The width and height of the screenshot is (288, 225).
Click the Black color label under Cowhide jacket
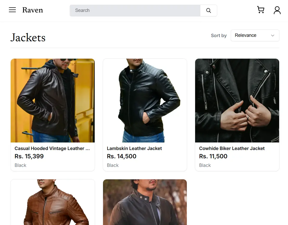click(x=205, y=165)
